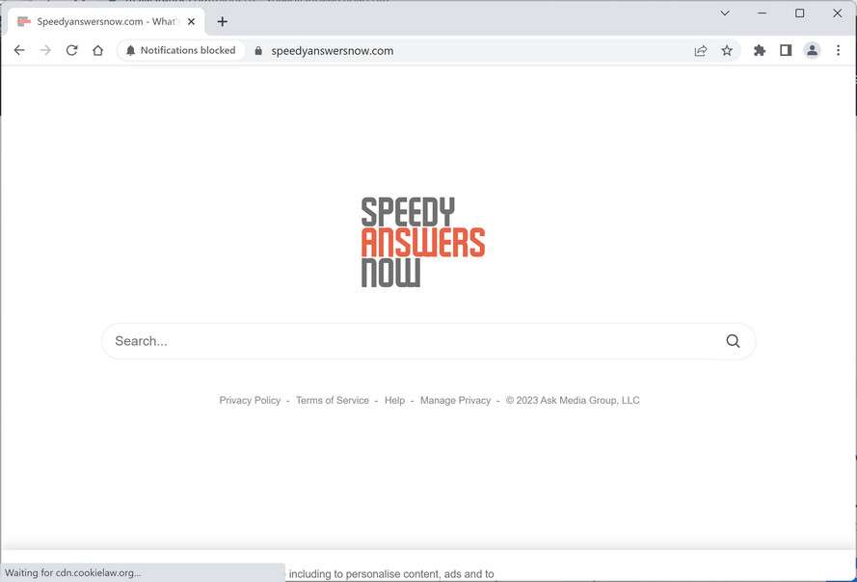Viewport: 857px width, 582px height.
Task: Open the Privacy Policy link
Action: pyautogui.click(x=250, y=400)
